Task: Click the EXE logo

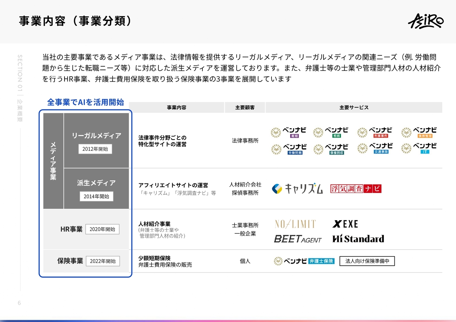Action: tap(345, 224)
